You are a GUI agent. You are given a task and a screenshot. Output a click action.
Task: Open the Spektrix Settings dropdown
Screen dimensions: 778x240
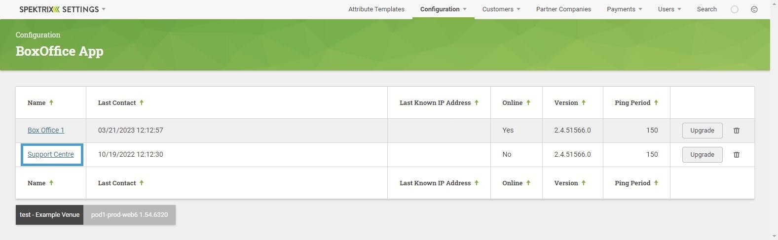click(63, 9)
